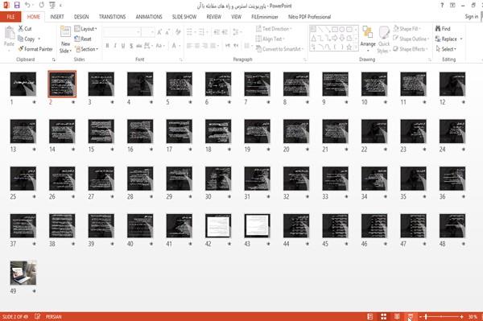Screen dimensions: 483x321
Task: Expand the Section dropdown
Action: pos(86,49)
